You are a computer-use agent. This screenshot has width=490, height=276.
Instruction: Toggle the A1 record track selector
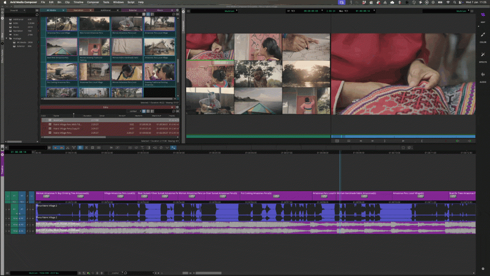22,209
